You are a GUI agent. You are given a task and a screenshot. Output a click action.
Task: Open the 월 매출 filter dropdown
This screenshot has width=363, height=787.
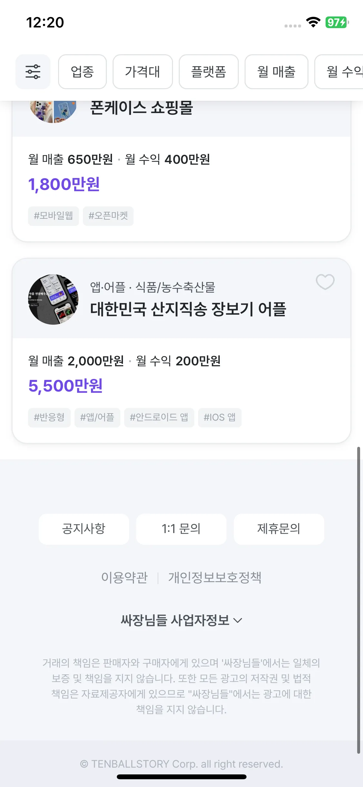(276, 72)
